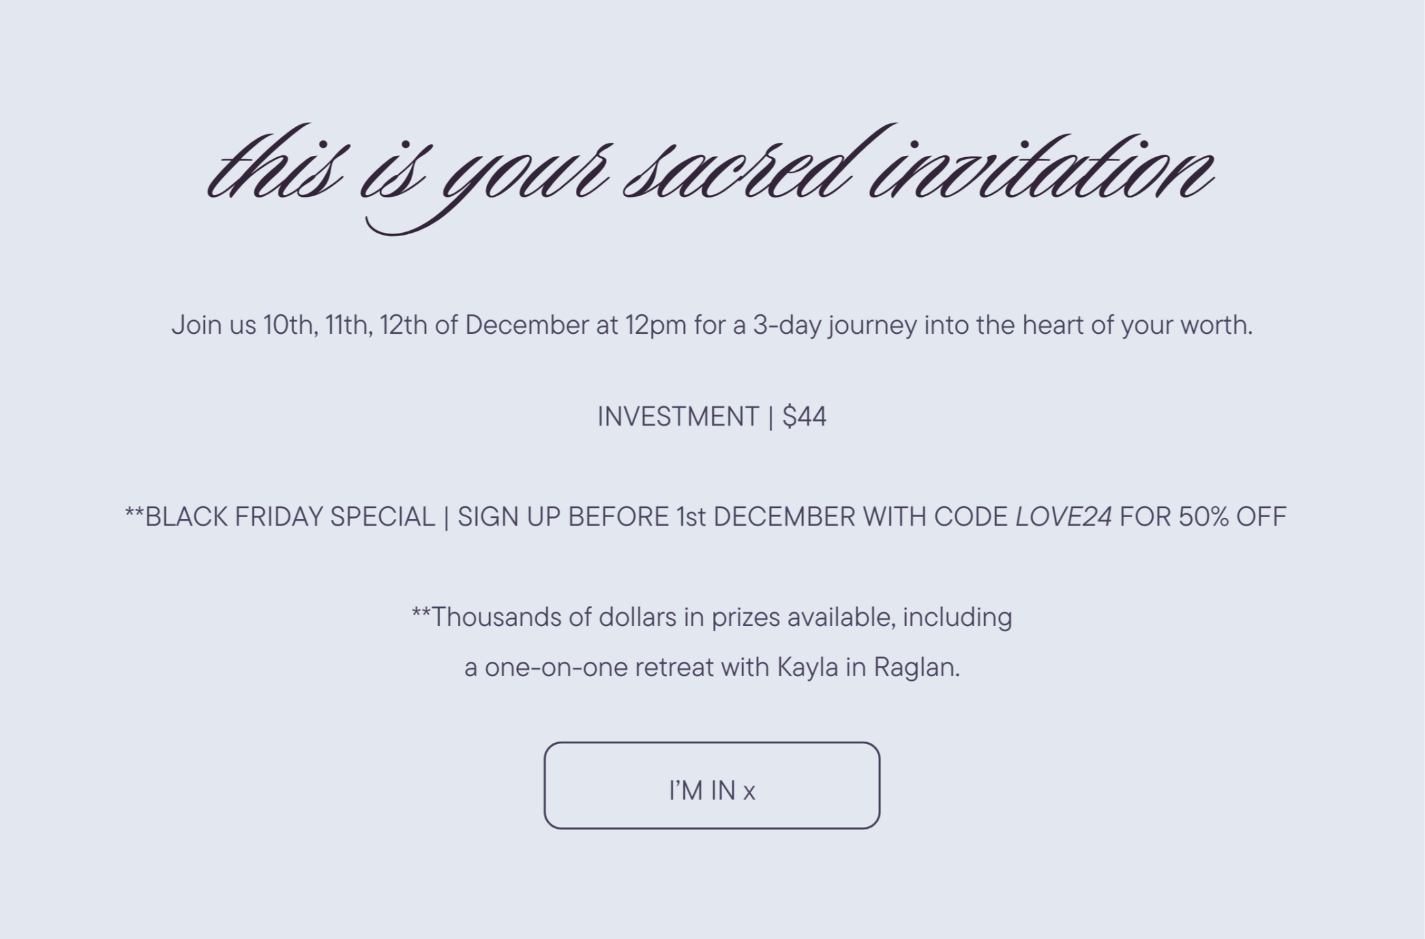Click the 'prizes available, including' phrase
The image size is (1425, 939).
pyautogui.click(x=861, y=617)
